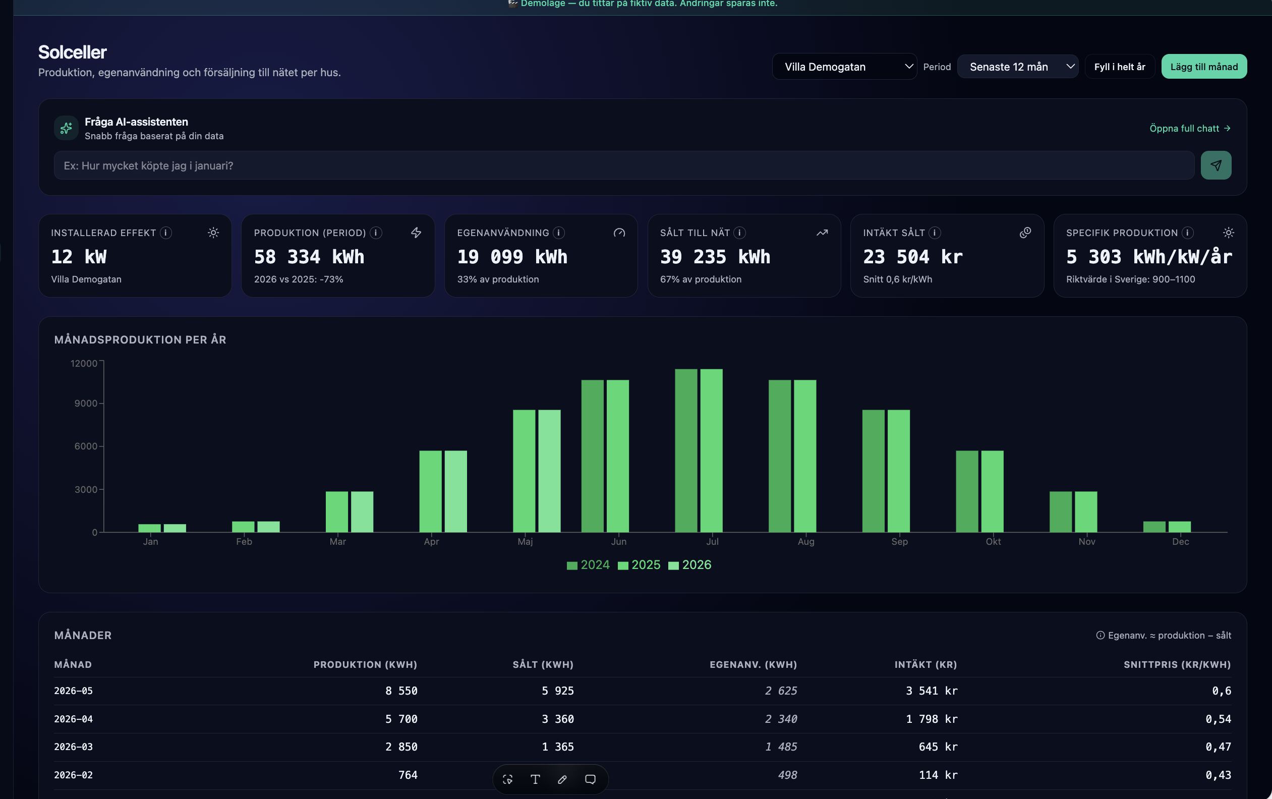Click the 645 kr income cell

point(938,747)
